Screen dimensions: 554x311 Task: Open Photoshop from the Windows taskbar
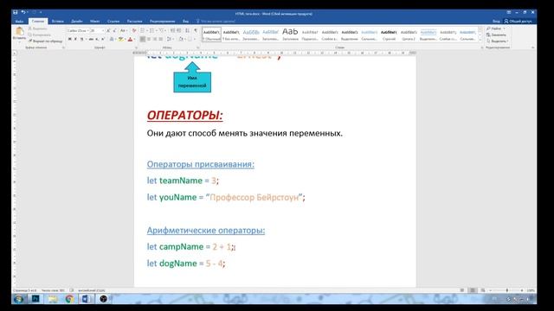tap(35, 299)
